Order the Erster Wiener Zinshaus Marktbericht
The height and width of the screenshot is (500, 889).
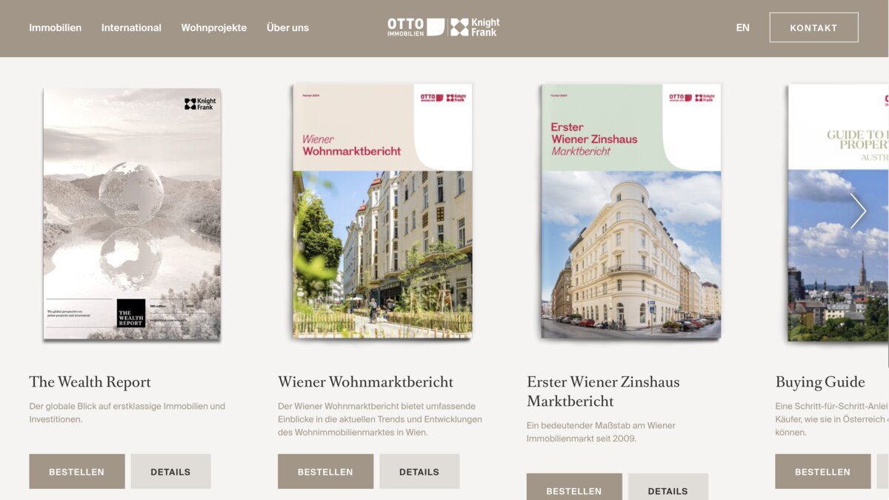tap(574, 487)
